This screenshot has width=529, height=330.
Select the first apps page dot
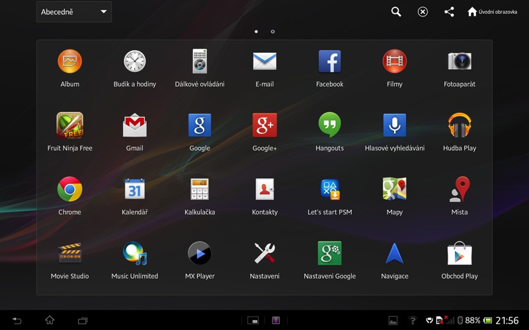pos(257,32)
